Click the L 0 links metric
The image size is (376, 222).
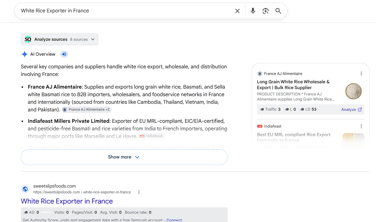tap(290, 109)
